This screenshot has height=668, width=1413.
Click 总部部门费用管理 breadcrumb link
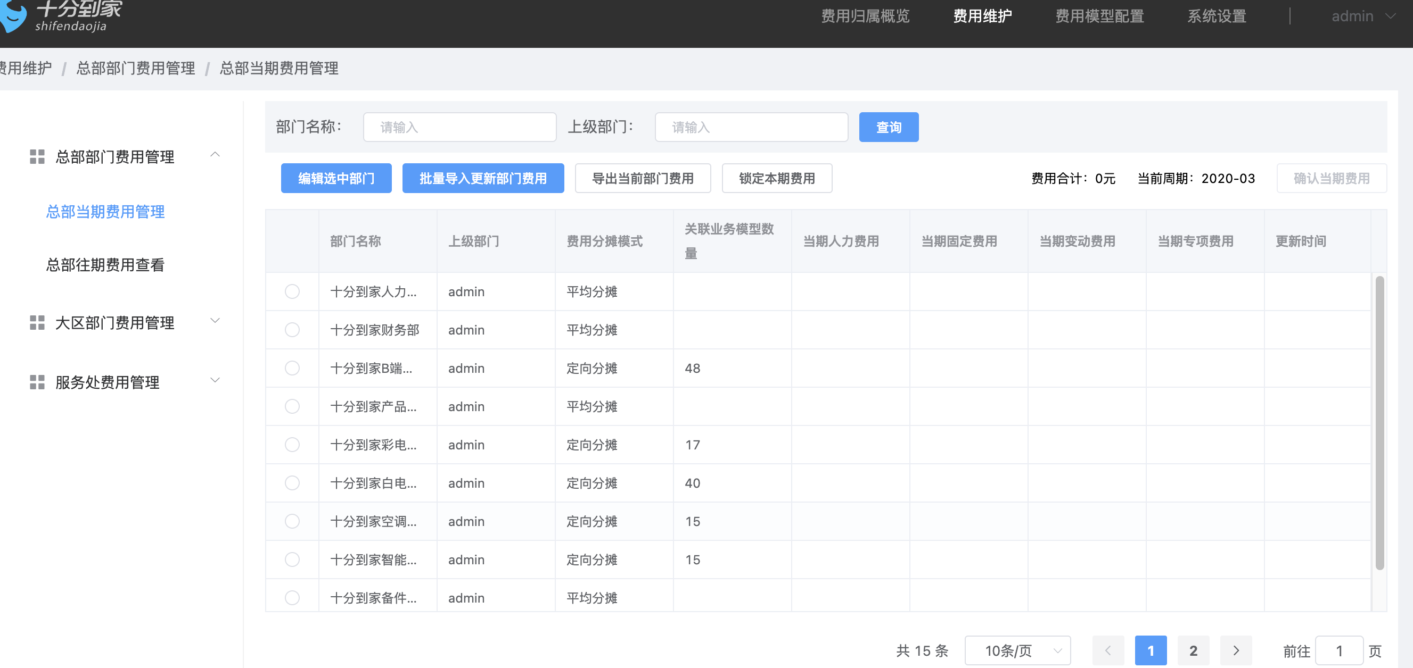pyautogui.click(x=135, y=68)
